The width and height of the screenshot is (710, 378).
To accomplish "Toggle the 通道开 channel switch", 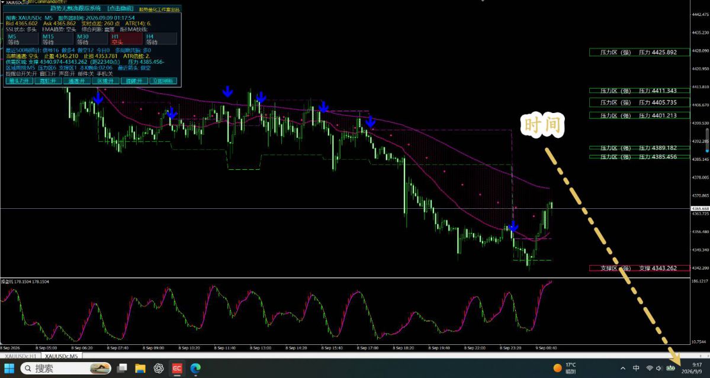I will point(76,81).
